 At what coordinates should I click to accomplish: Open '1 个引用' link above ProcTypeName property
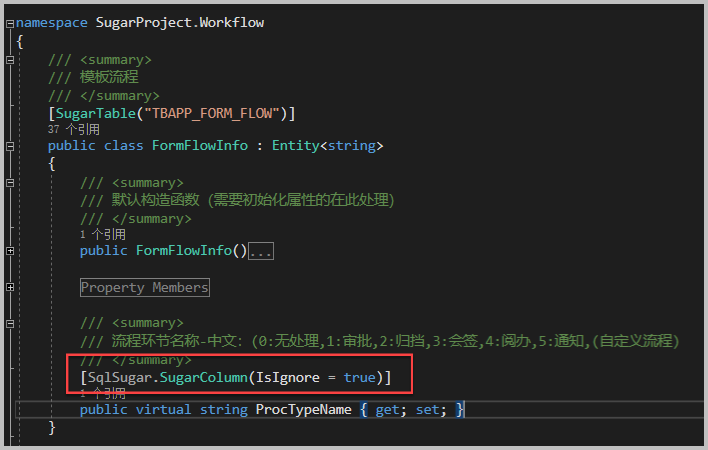102,394
